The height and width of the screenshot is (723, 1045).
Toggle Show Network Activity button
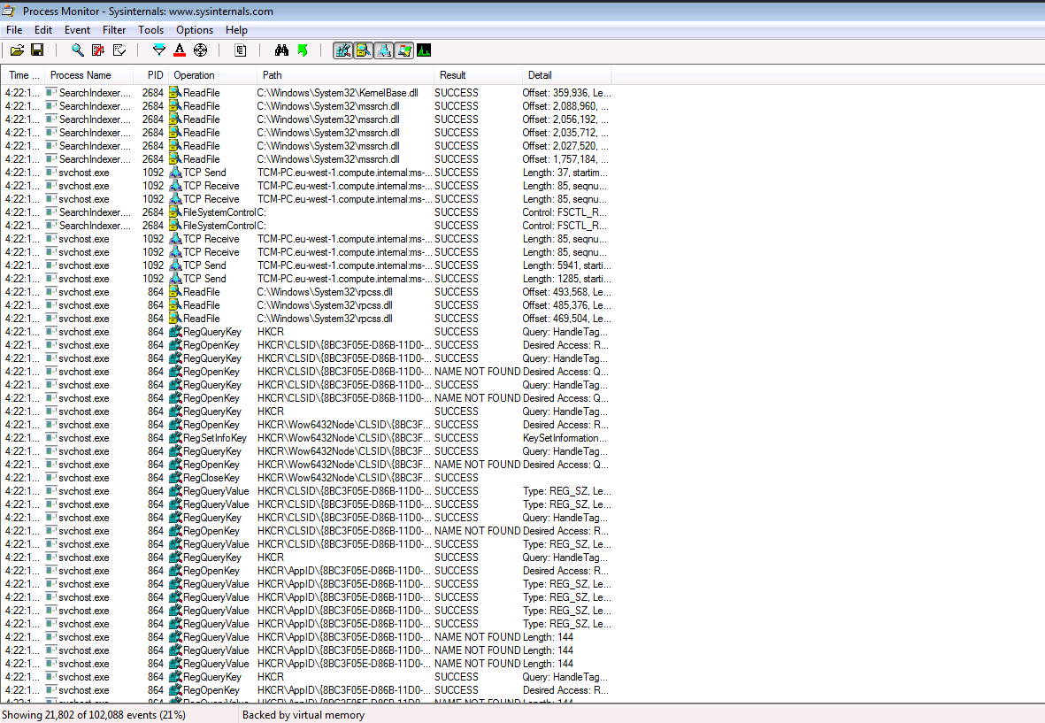click(383, 50)
